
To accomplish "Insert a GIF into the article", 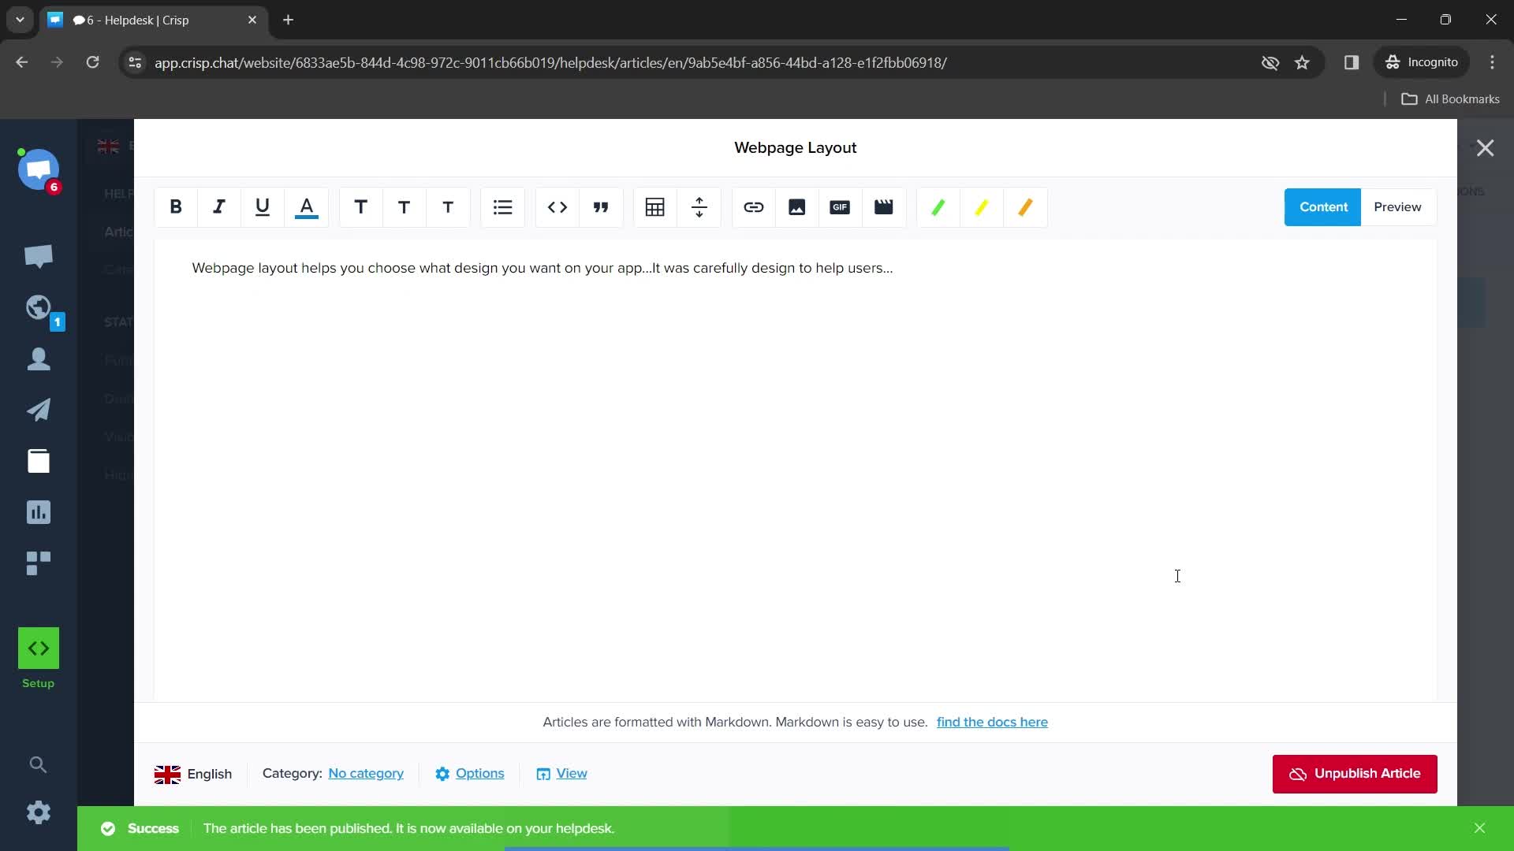I will pos(840,206).
